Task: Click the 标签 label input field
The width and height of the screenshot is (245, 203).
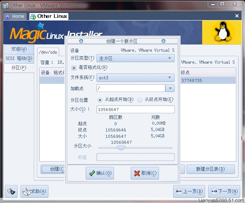Action: point(136,157)
